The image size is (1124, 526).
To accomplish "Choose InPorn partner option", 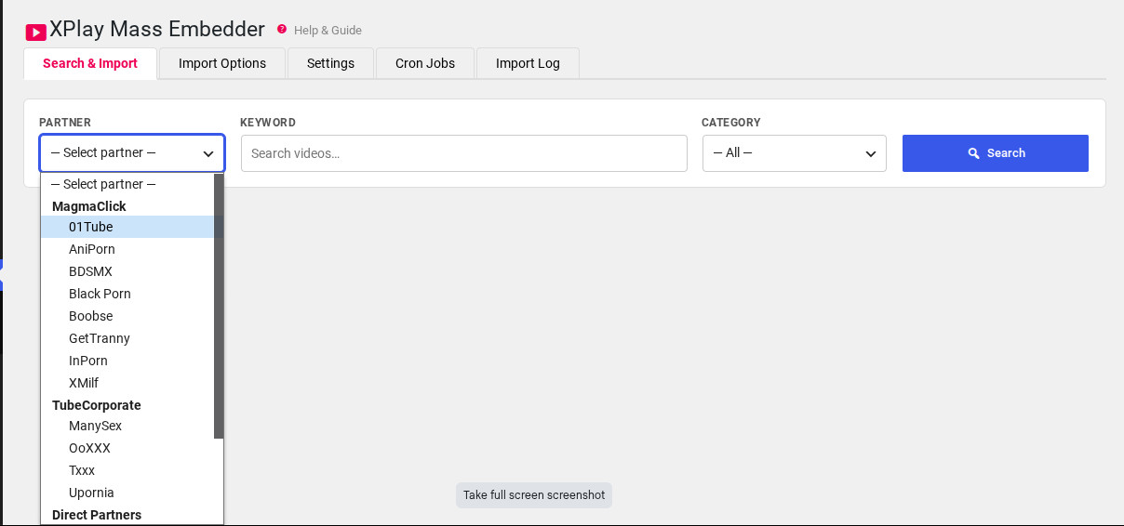I will (127, 361).
